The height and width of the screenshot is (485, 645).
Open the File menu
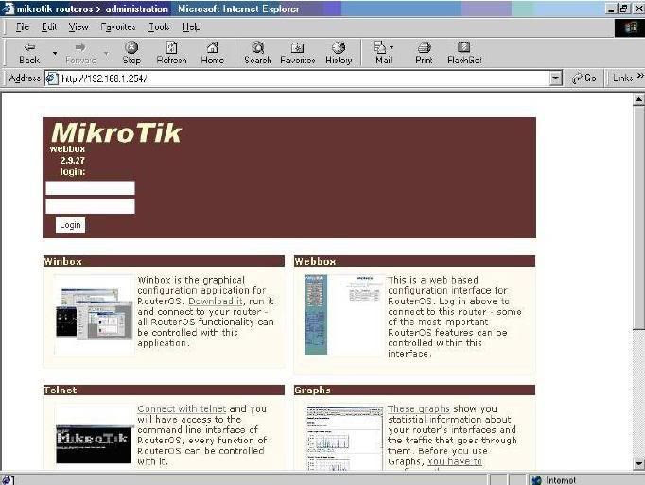tap(23, 27)
